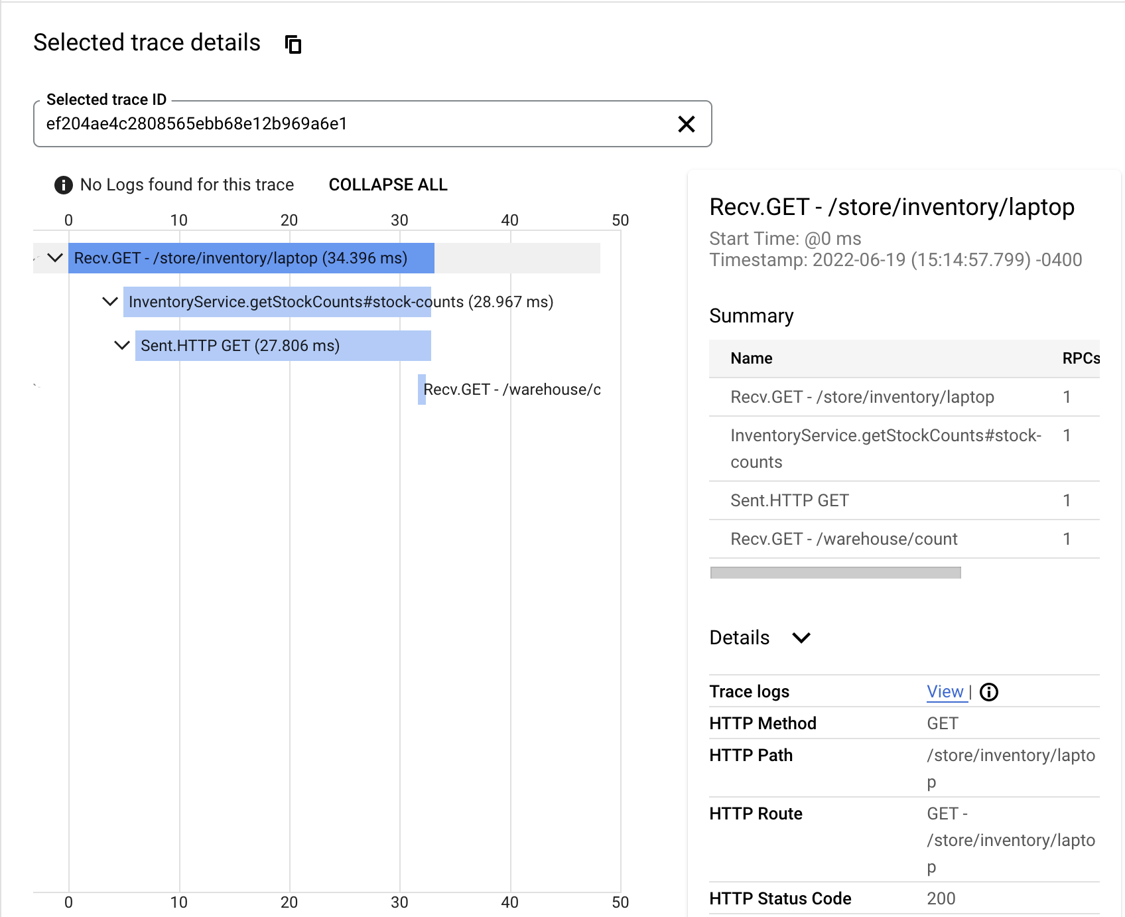The image size is (1125, 917).
Task: Click the RPCs column header
Action: [1081, 358]
